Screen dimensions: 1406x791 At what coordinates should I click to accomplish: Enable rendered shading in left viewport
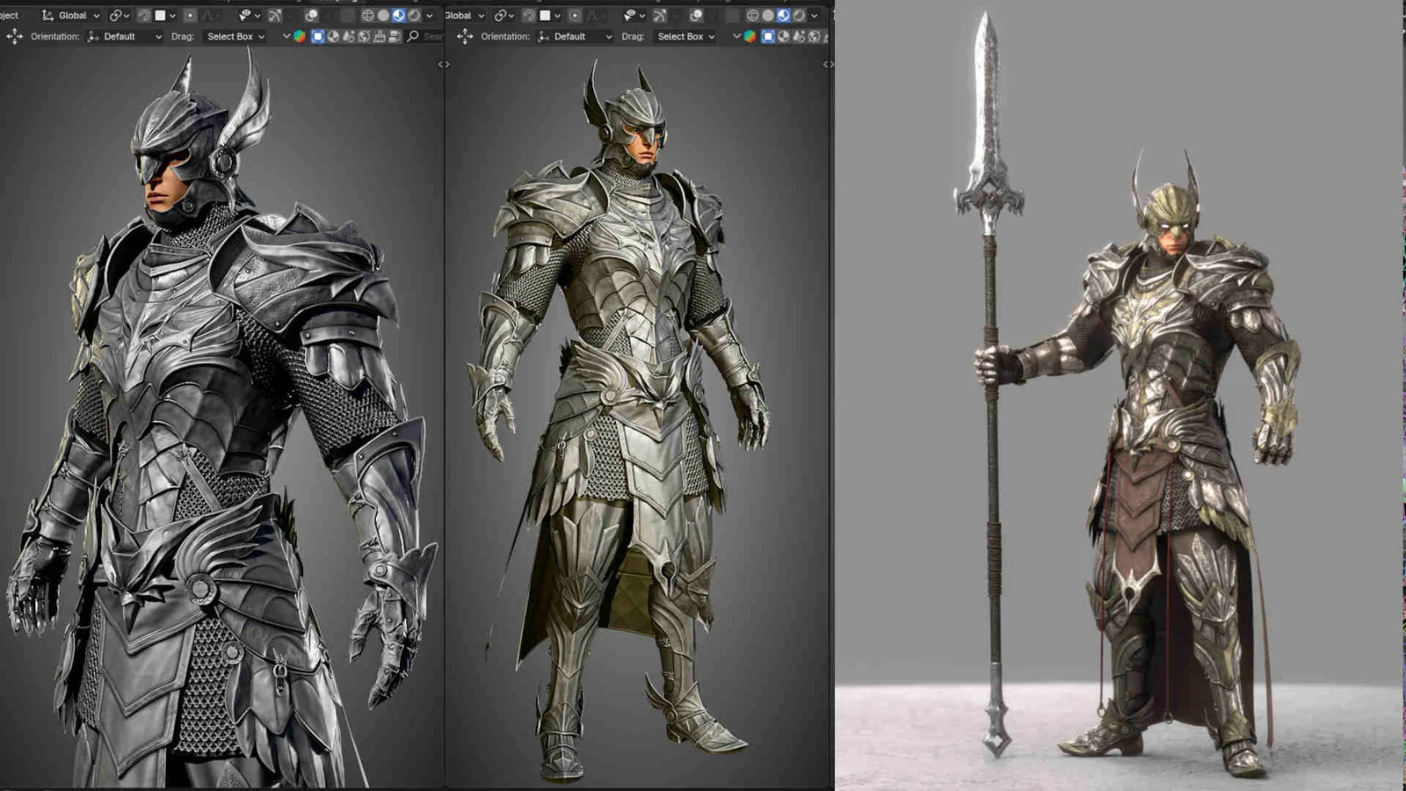pos(414,15)
